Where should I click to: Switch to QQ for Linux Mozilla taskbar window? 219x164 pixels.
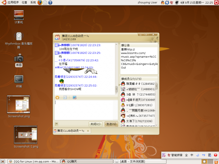point(34,162)
